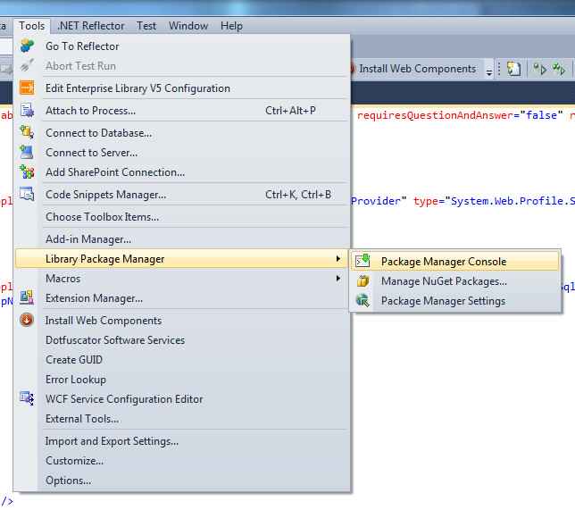This screenshot has width=575, height=510.
Task: Click the Edit Enterprise Library Configuration icon
Action: click(27, 88)
